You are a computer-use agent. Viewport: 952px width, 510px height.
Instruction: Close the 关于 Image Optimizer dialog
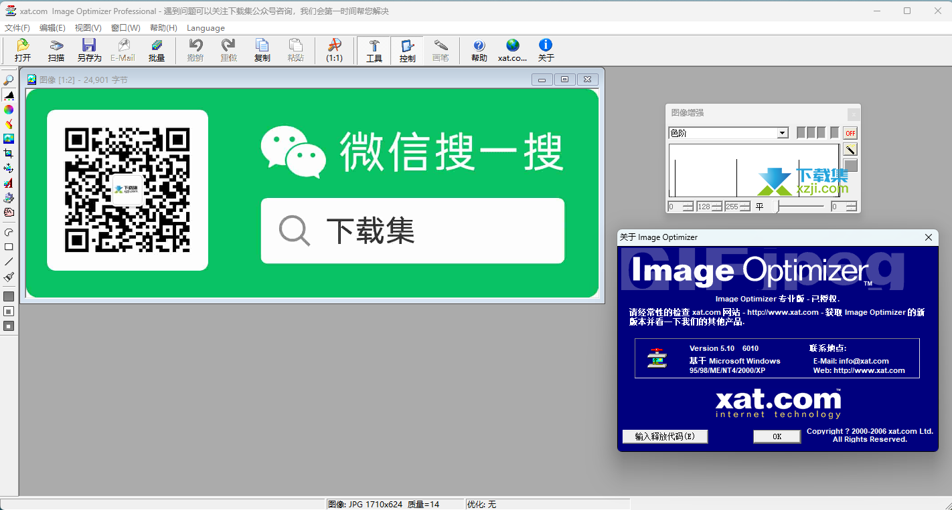pos(929,237)
